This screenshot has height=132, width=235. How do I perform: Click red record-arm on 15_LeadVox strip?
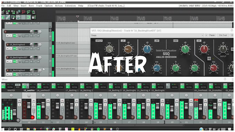[x=32, y=118]
